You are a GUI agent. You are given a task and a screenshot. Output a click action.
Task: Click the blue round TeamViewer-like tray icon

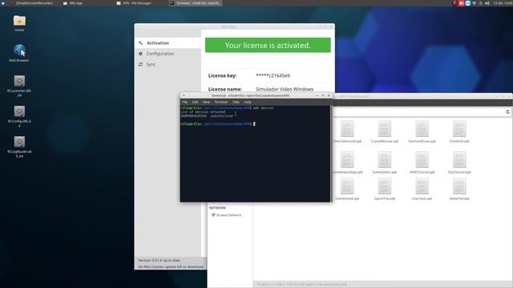tap(467, 3)
